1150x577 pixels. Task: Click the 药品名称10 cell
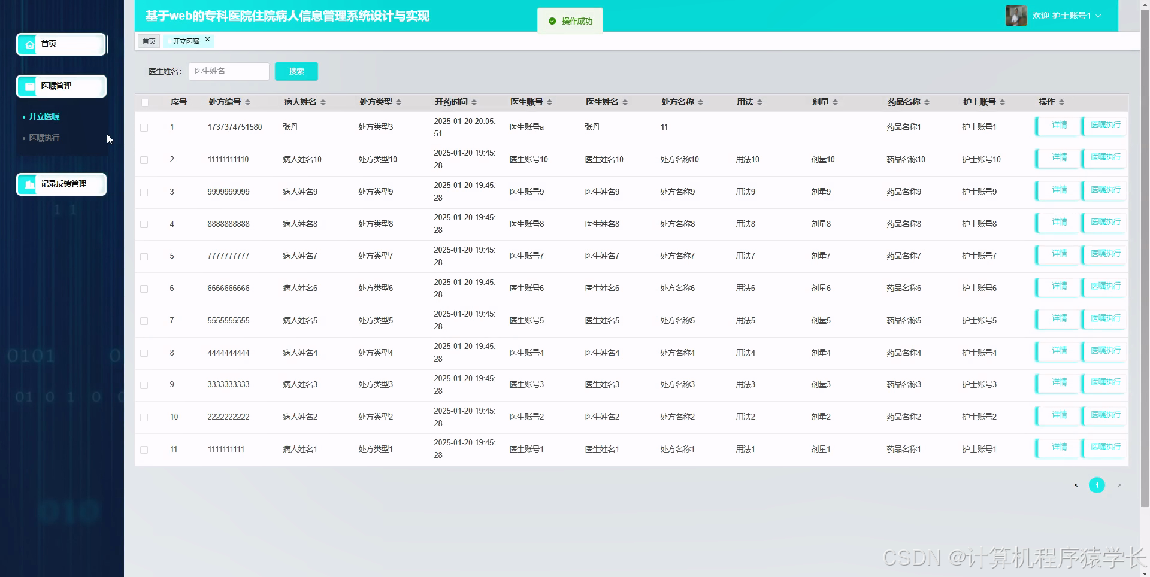click(906, 160)
